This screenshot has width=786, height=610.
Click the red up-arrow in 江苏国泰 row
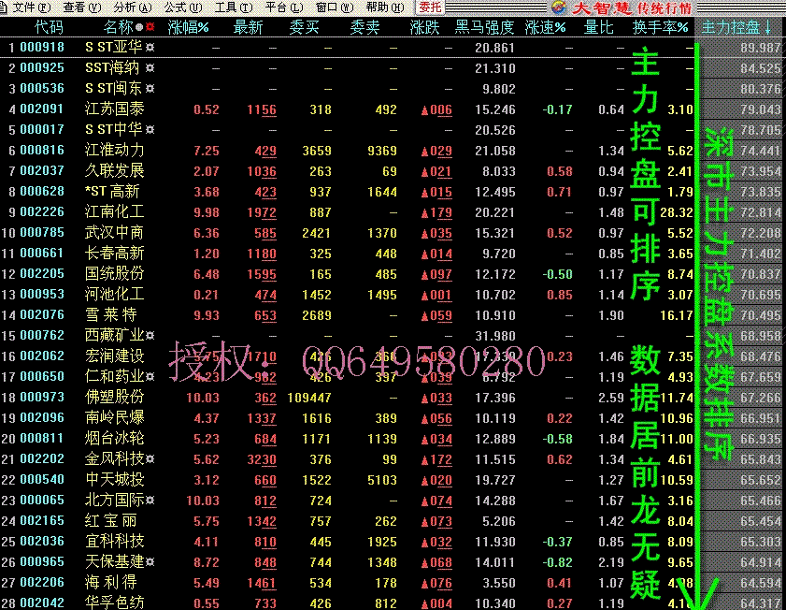point(424,110)
